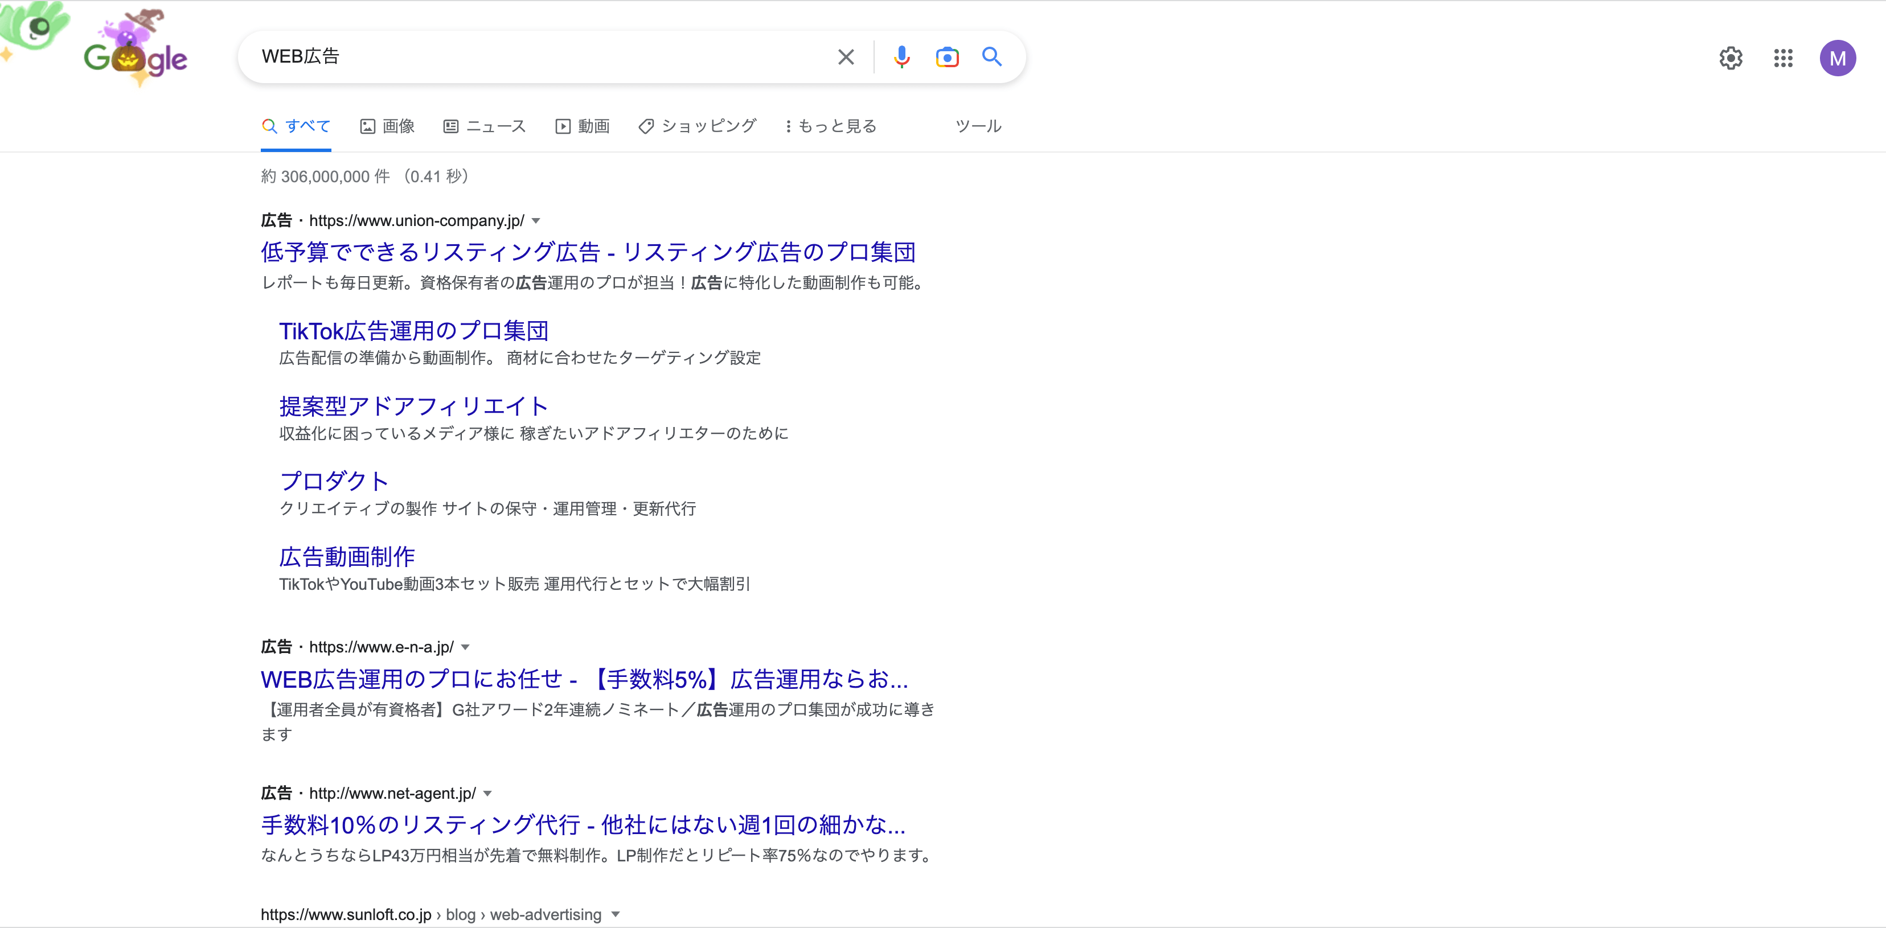Viewport: 1886px width, 928px height.
Task: Click the blue magnifier search button
Action: click(x=992, y=56)
